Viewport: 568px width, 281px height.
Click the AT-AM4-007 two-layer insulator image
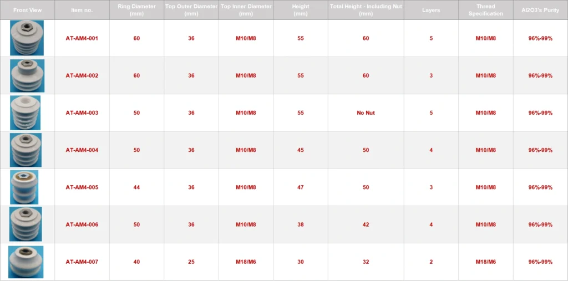pos(26,262)
